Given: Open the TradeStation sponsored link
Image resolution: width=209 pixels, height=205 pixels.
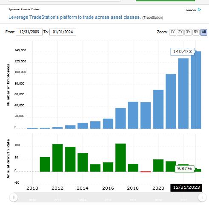Looking at the screenshot, I should coord(74,17).
